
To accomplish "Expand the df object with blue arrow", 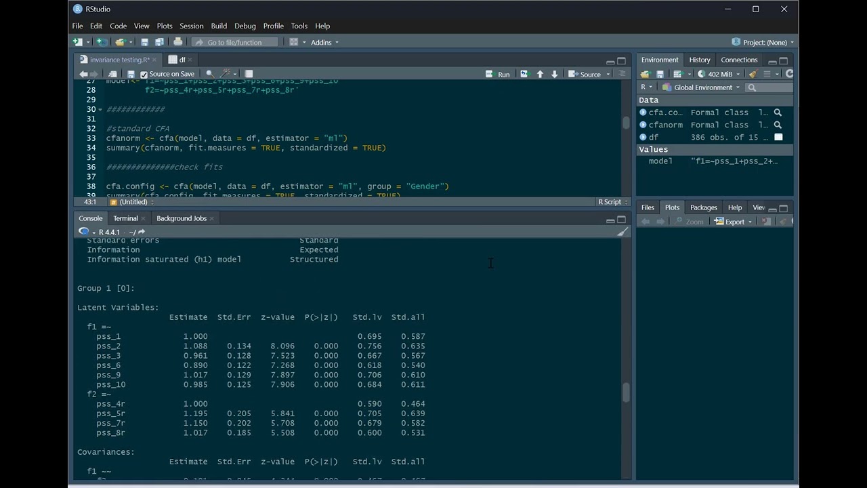I will (643, 137).
